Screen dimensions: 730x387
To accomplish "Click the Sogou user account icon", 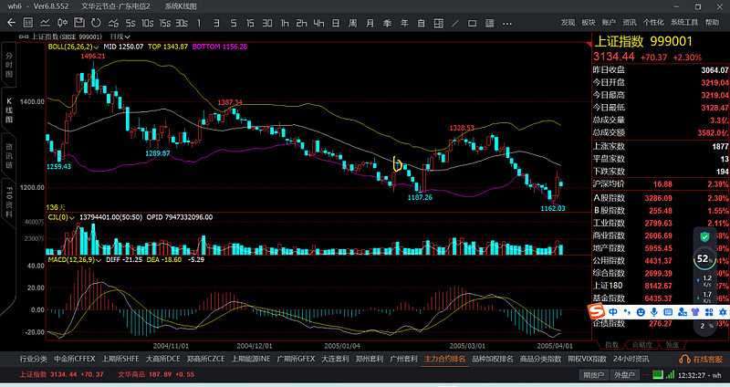I will [682, 312].
